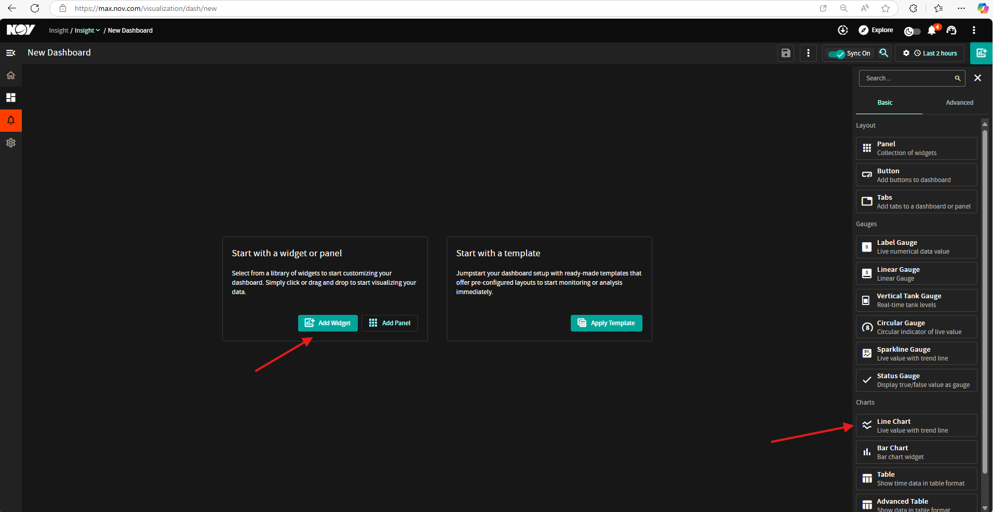The width and height of the screenshot is (993, 512).
Task: Click the New Dashboard title text
Action: coord(59,52)
